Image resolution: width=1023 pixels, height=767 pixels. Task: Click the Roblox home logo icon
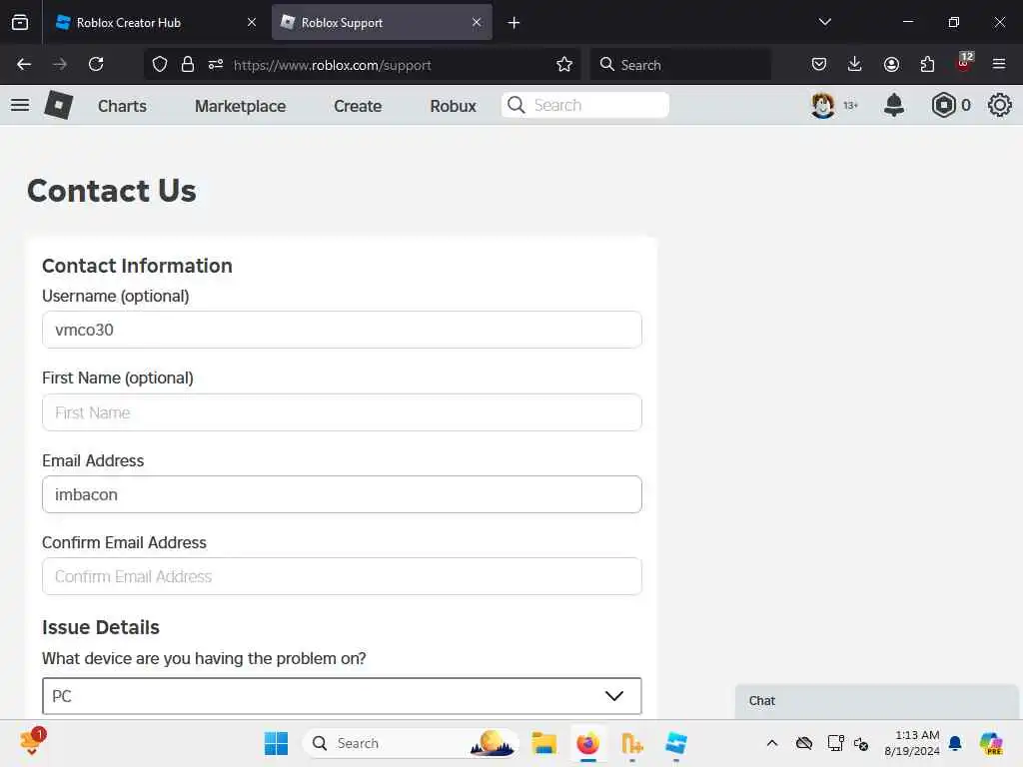coord(58,105)
